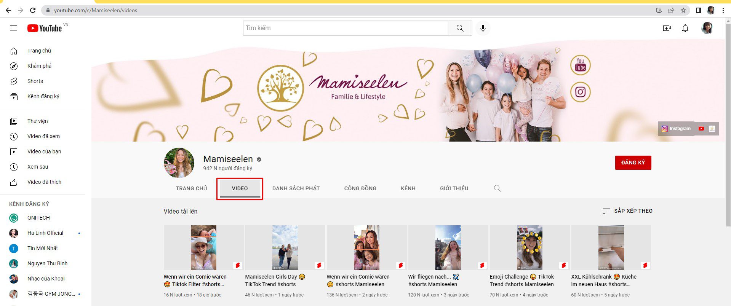
Task: Switch to CỘNG ĐỒNG tab
Action: pyautogui.click(x=360, y=188)
